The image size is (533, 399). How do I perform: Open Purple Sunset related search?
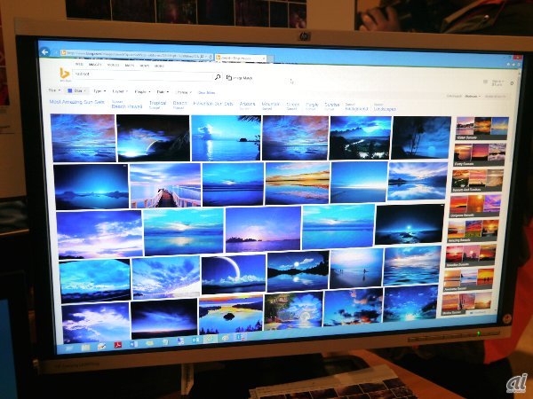coord(312,106)
